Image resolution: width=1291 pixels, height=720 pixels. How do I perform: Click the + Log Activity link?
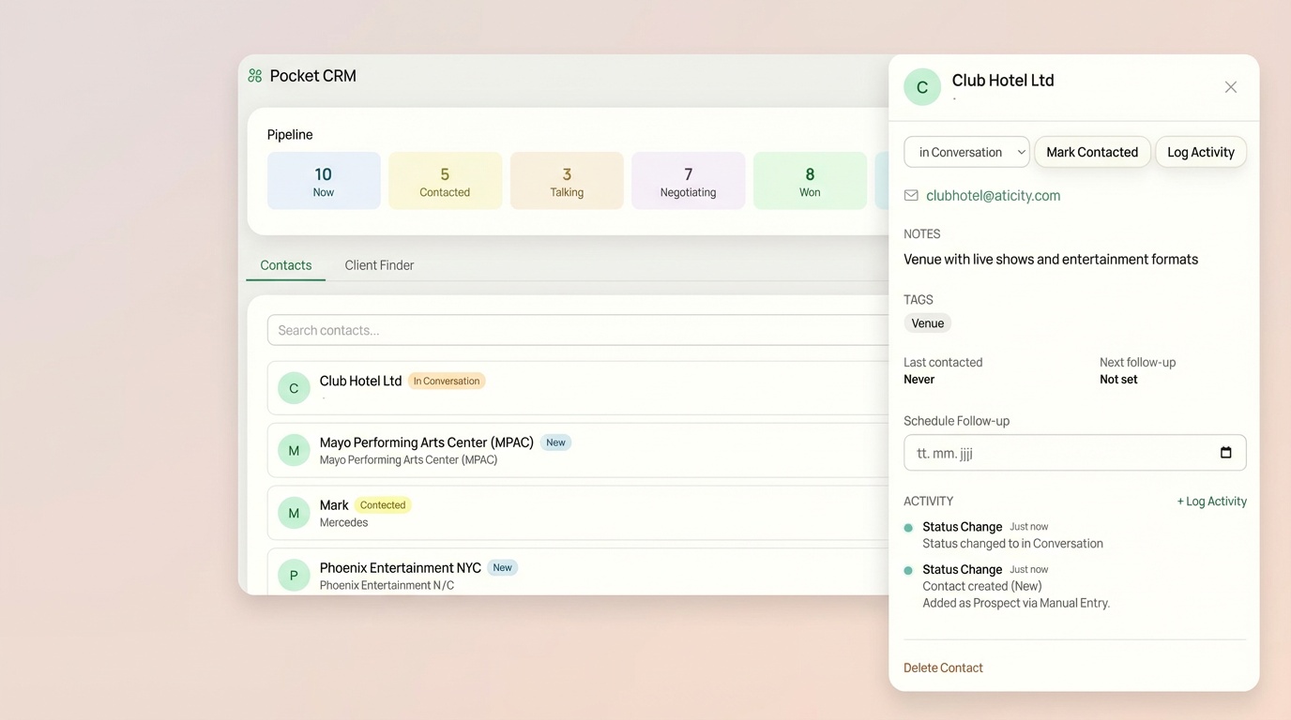click(1211, 502)
